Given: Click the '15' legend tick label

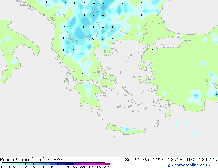Looking at the screenshot, I should click(x=51, y=167).
